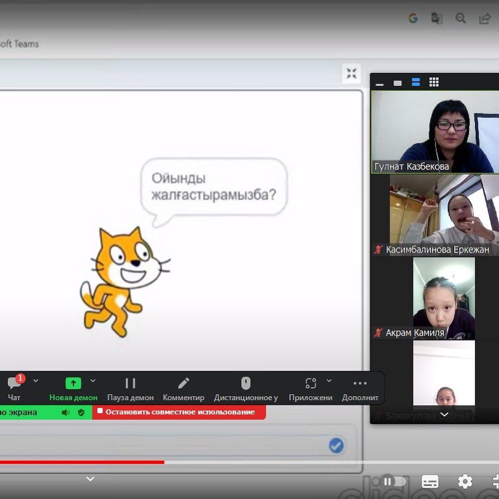
Task: Click the speech bubble text Ойынды жалғастырамызба?
Action: coord(213,187)
